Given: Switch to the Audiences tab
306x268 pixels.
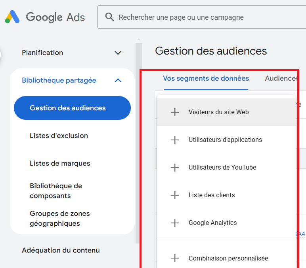Looking at the screenshot, I should click(281, 78).
